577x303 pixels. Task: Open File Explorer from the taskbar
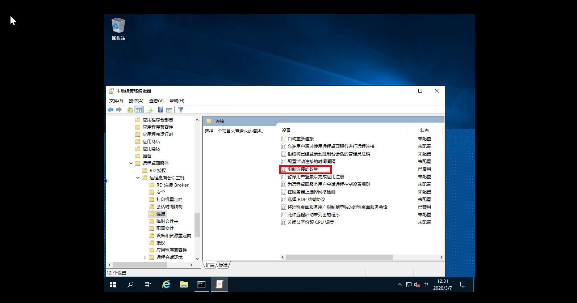(x=184, y=285)
